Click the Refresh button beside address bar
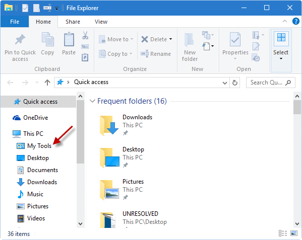The width and height of the screenshot is (302, 240). pyautogui.click(x=235, y=83)
